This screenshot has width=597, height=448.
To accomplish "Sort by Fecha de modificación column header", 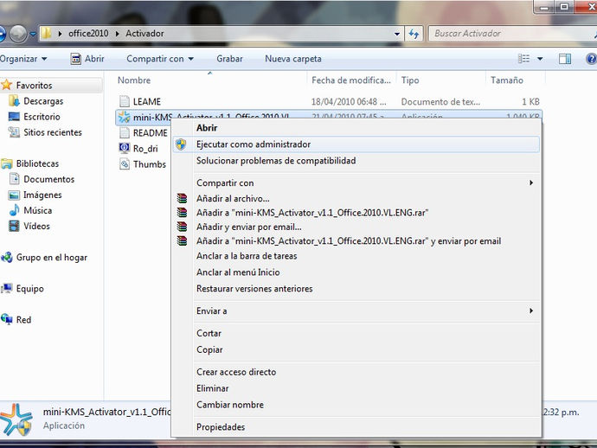I will pos(351,80).
